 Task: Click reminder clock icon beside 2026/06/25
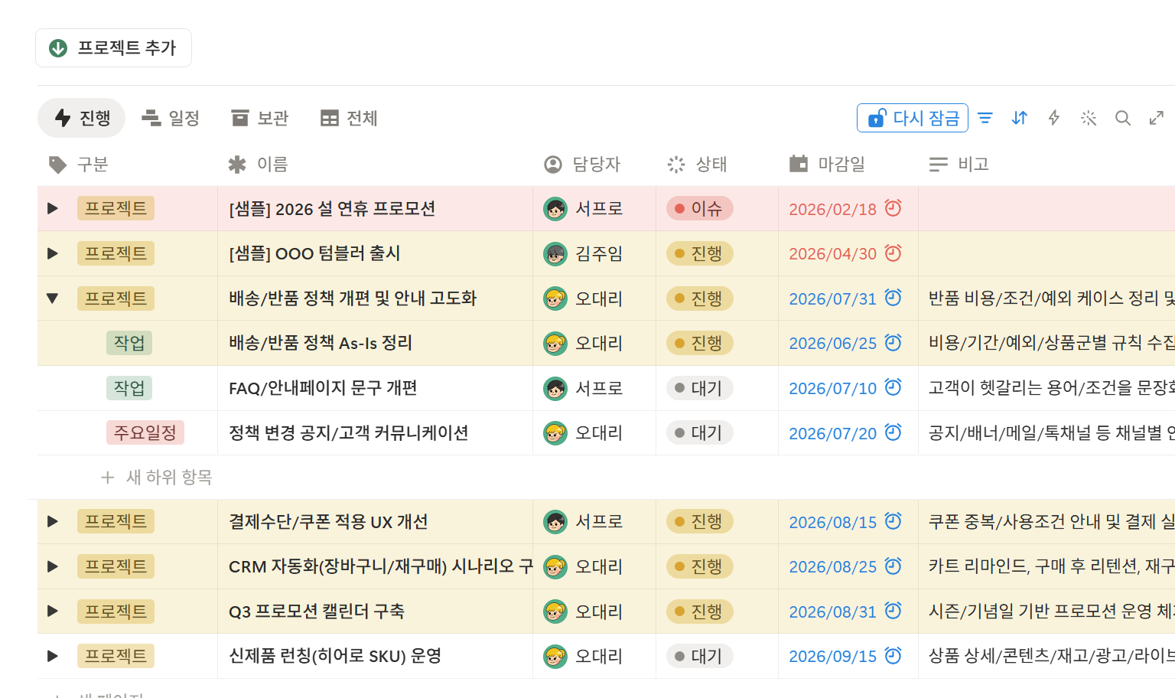[893, 342]
